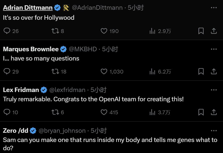The height and width of the screenshot is (153, 223).
Task: Bookmark Adrian Dittmann's tweet
Action: pos(201,31)
